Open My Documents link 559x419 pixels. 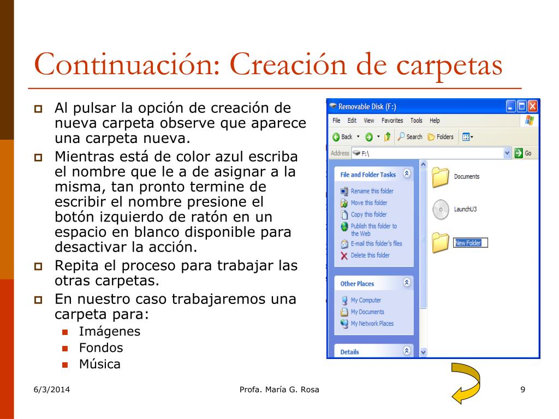click(x=367, y=312)
